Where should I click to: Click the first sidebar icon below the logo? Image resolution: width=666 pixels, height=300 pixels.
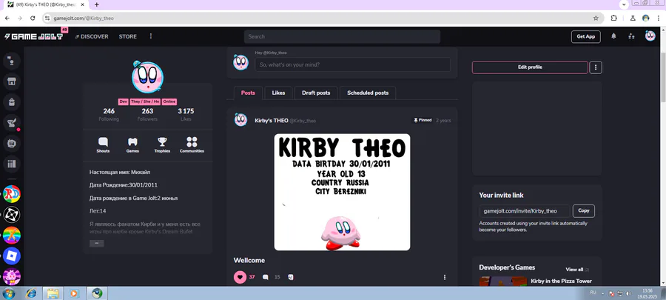pyautogui.click(x=12, y=61)
